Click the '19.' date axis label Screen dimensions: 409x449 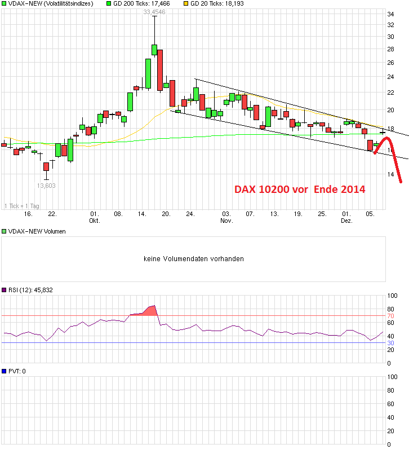[x=298, y=214]
